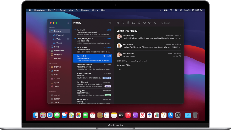The image size is (231, 130).
Task: Click the Sent badge on Neil Jhaveri's message
Action: click(175, 47)
